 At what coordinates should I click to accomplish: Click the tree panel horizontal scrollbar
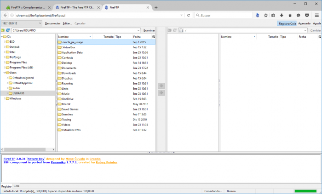(x=25, y=149)
